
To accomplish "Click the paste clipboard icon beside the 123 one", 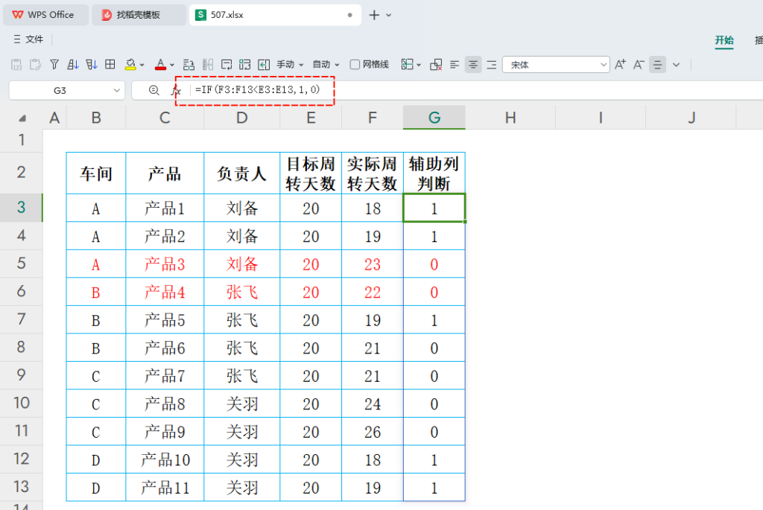I will pyautogui.click(x=35, y=65).
